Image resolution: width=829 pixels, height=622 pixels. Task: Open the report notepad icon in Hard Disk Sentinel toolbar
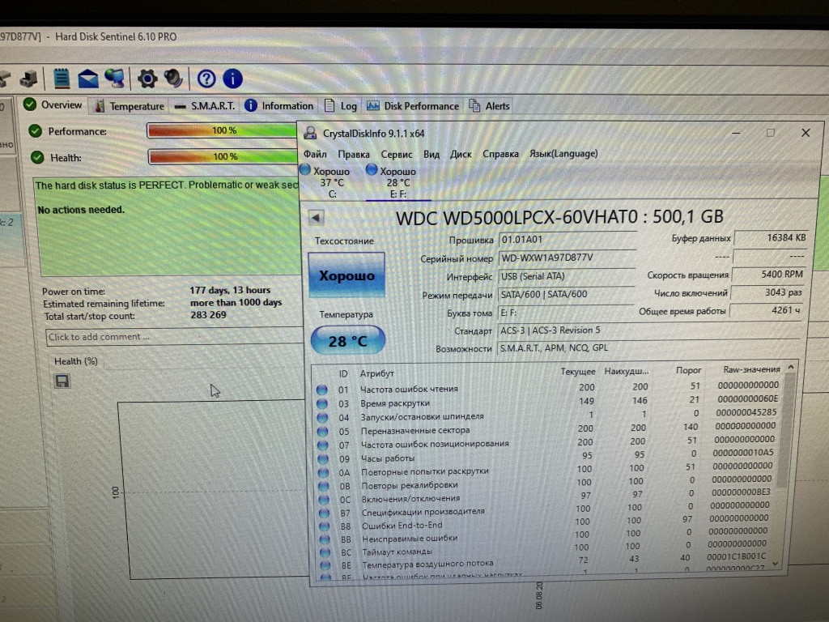coord(62,79)
